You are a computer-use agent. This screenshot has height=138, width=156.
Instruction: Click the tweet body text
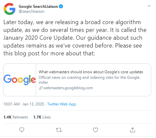click(x=75, y=38)
